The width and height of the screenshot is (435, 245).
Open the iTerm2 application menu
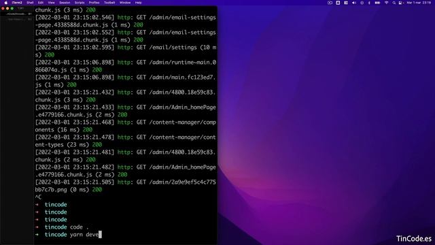coord(17,3)
